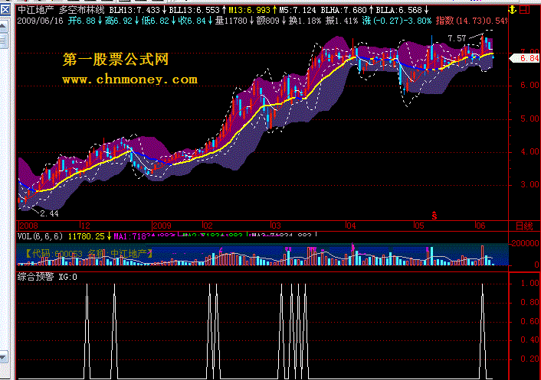Click the 04 month label on time axis
This screenshot has height=380, width=541.
click(351, 226)
